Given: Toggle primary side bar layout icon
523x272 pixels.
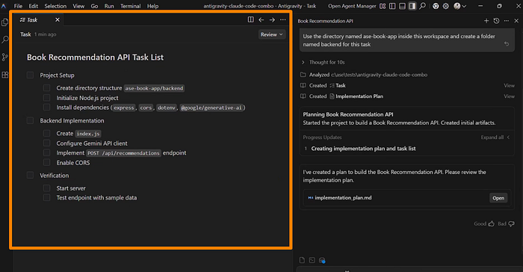Looking at the screenshot, I should tap(392, 6).
